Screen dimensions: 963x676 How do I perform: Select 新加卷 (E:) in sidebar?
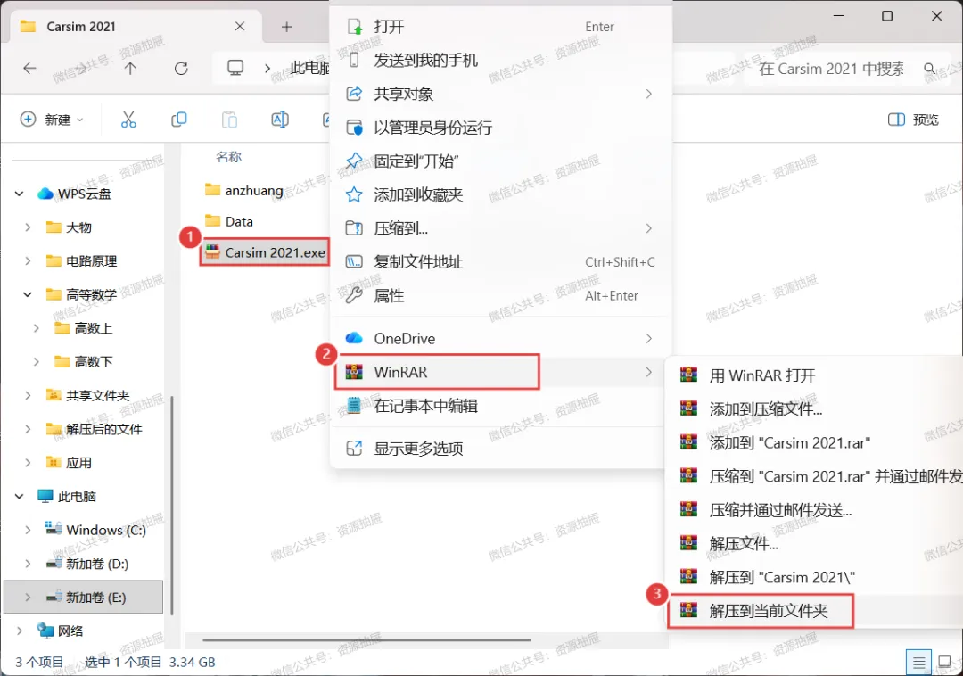83,598
